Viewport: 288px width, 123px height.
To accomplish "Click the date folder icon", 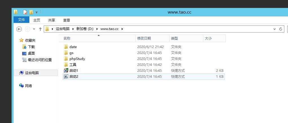I will [66, 47].
